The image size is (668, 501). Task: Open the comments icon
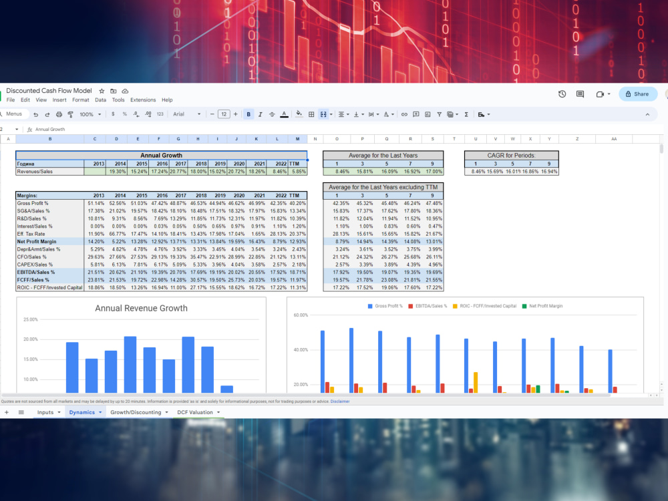click(x=580, y=94)
